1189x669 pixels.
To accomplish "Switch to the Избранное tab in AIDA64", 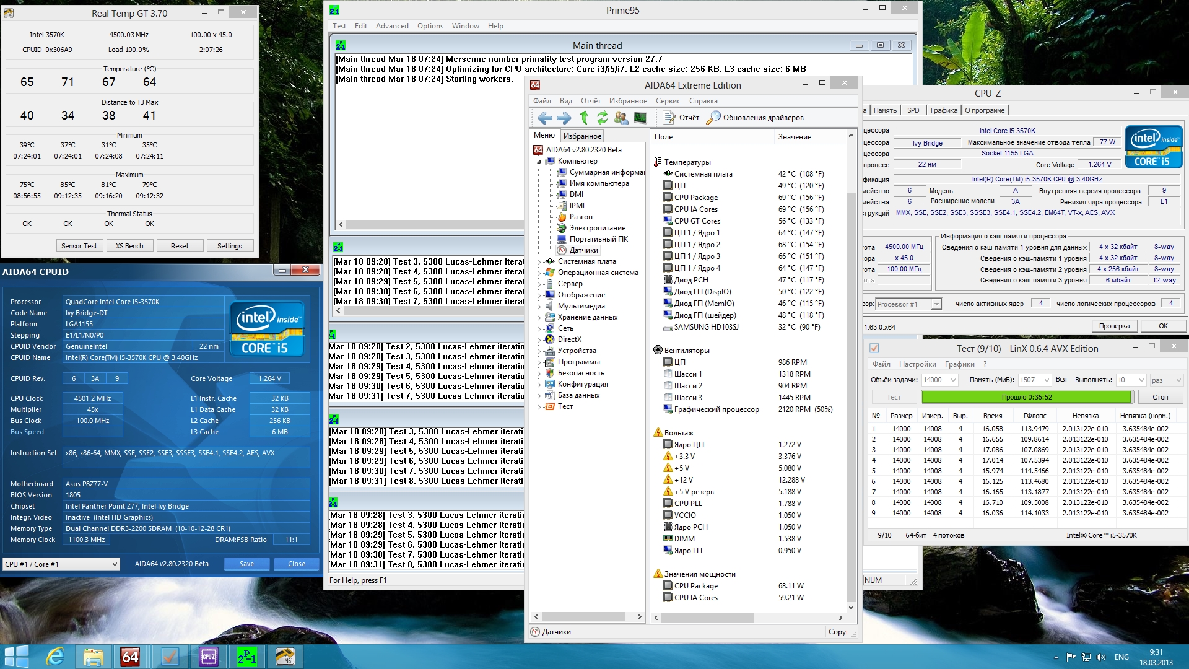I will [x=582, y=136].
